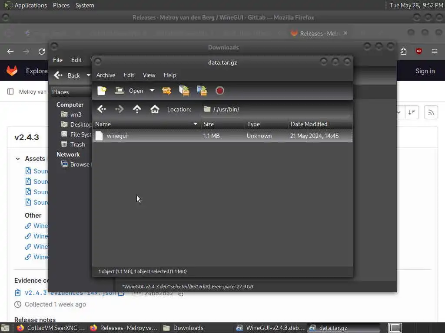
Task: Go up one folder level in archive
Action: pos(137,109)
